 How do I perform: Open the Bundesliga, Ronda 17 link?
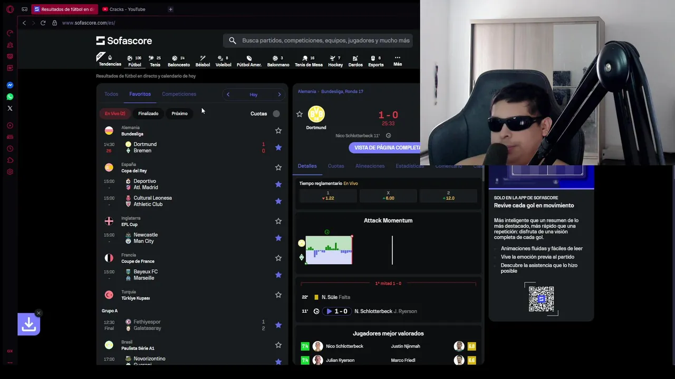(342, 92)
